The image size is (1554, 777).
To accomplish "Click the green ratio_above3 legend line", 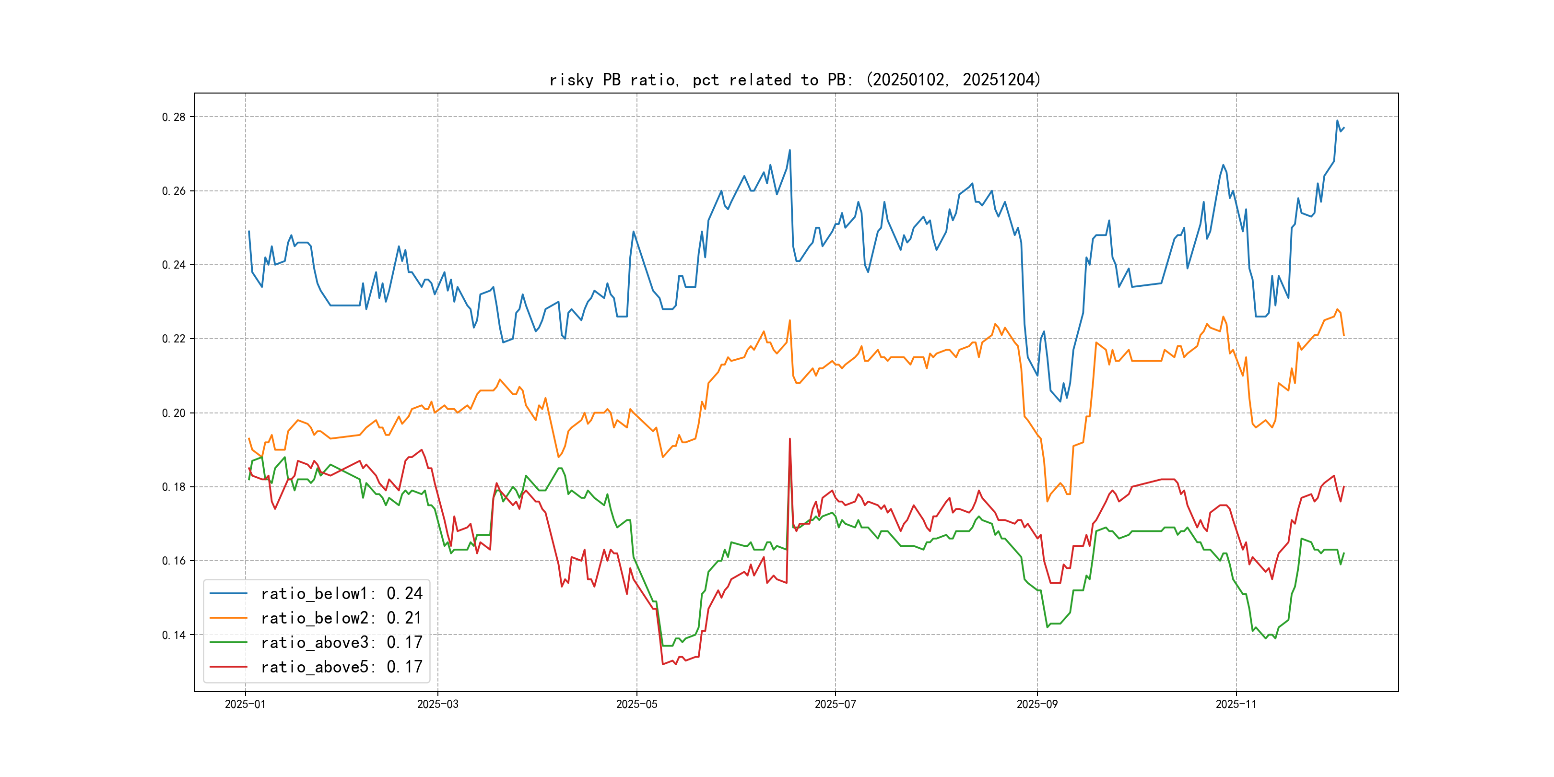I will pos(228,643).
